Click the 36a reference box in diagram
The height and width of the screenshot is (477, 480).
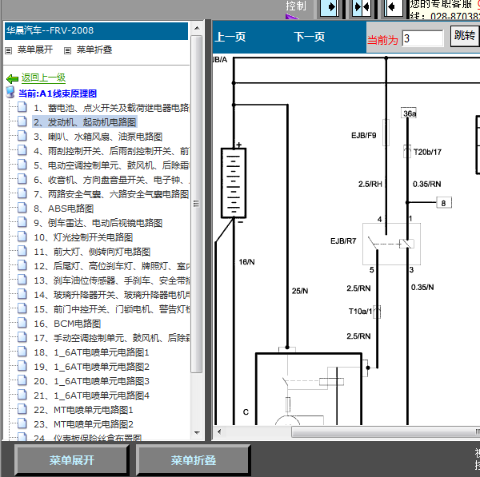point(410,113)
